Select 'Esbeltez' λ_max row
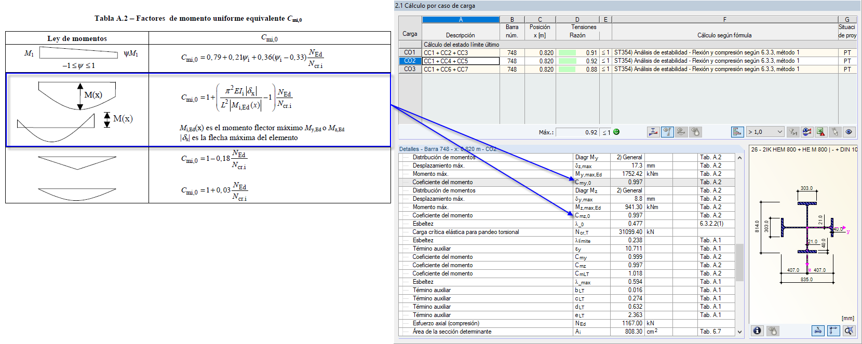This screenshot has width=862, height=344. (567, 282)
